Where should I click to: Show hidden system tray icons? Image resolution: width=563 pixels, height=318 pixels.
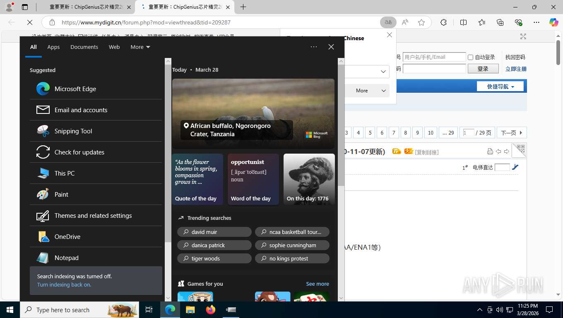(479, 310)
